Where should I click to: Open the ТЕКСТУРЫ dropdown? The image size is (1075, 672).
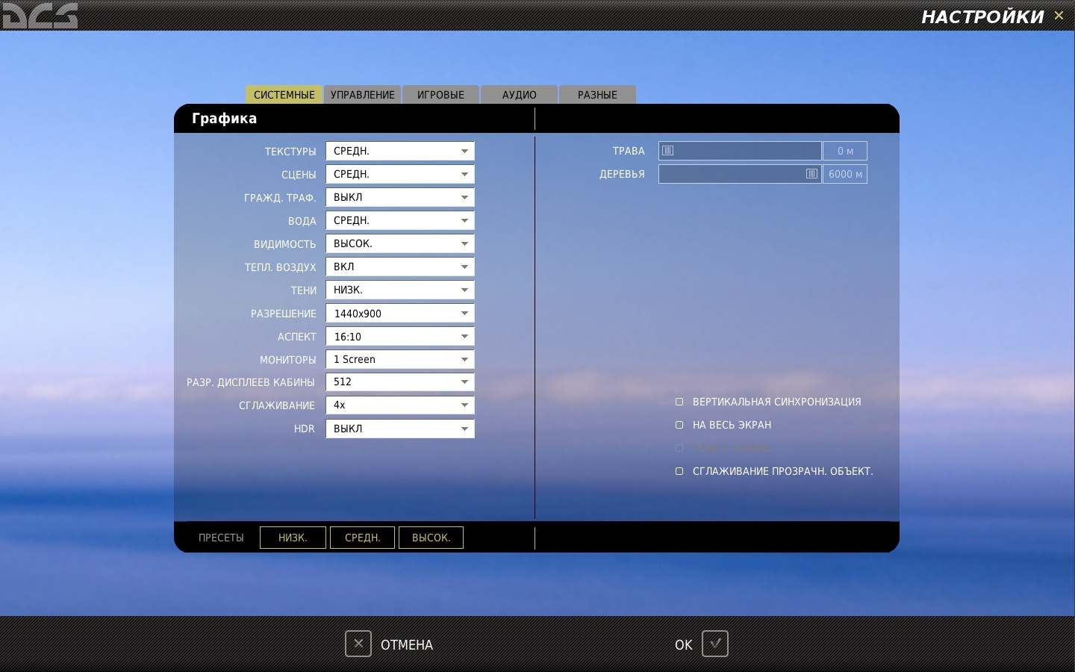400,151
